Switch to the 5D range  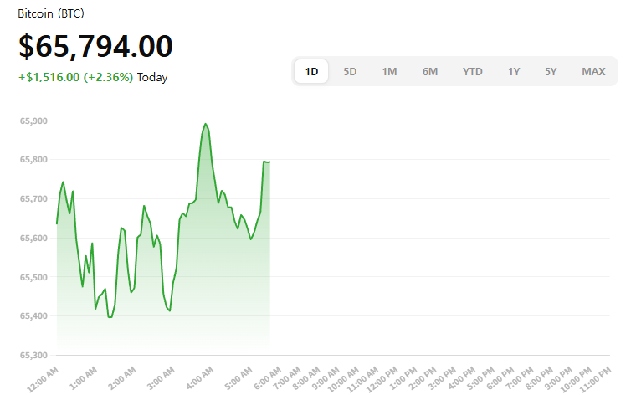(x=350, y=72)
